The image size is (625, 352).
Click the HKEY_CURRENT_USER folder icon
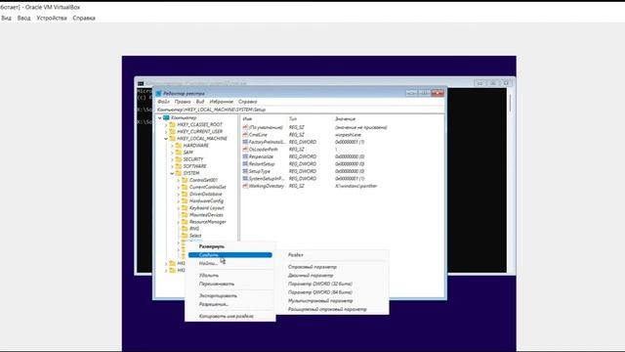(172, 131)
